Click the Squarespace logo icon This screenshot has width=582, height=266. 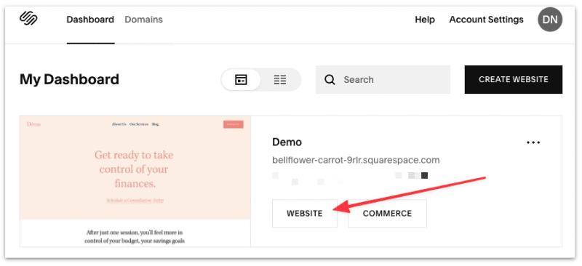[28, 18]
